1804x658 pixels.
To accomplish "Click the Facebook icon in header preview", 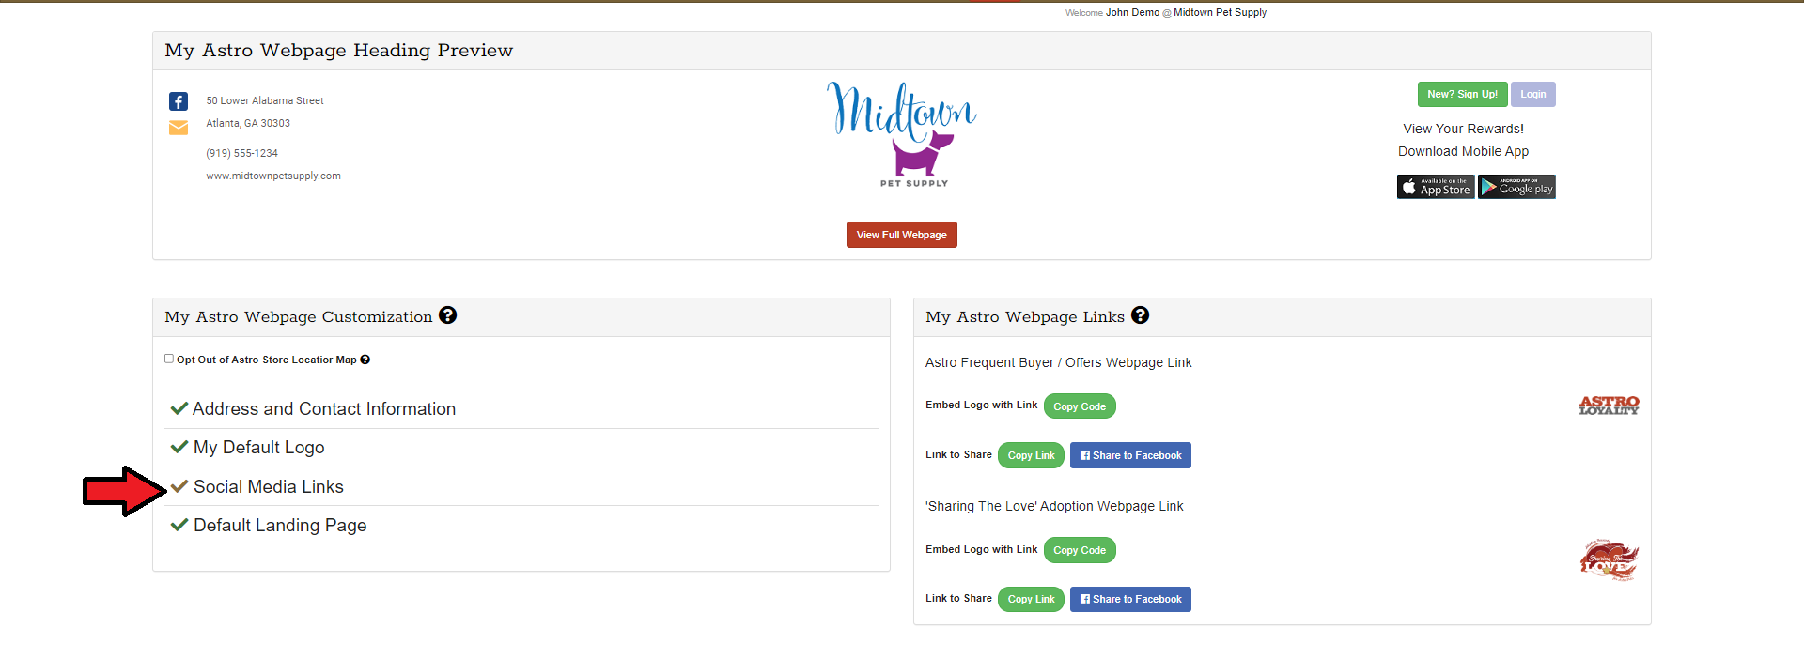I will coord(179,101).
